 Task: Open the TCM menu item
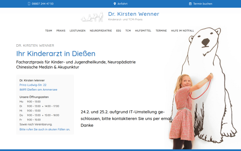[x=128, y=31]
